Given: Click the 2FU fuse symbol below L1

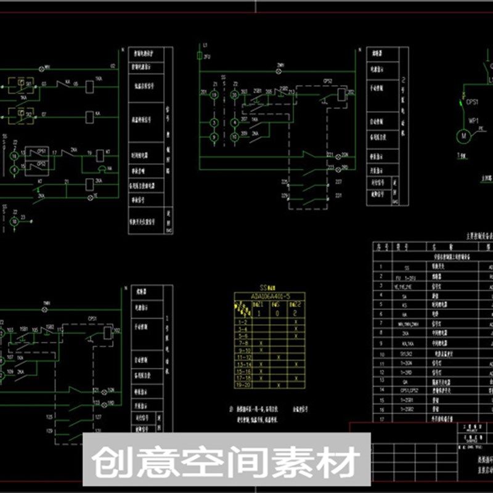Looking at the screenshot, I should coord(199,54).
